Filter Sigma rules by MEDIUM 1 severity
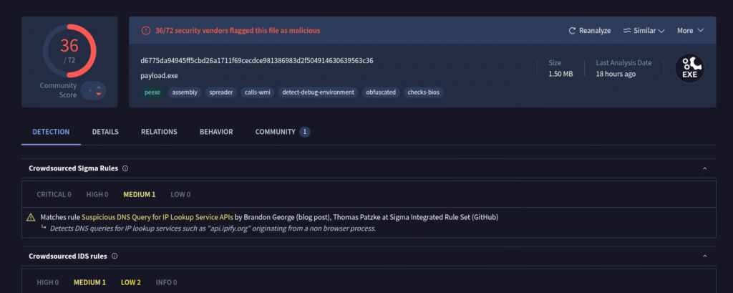 [139, 194]
